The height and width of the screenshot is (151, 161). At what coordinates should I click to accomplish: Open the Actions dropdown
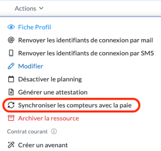click(29, 9)
